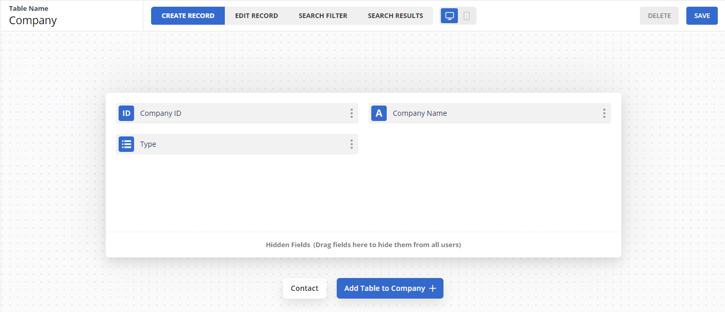Open the options menu on Company Name field
The height and width of the screenshot is (312, 725).
pyautogui.click(x=604, y=113)
